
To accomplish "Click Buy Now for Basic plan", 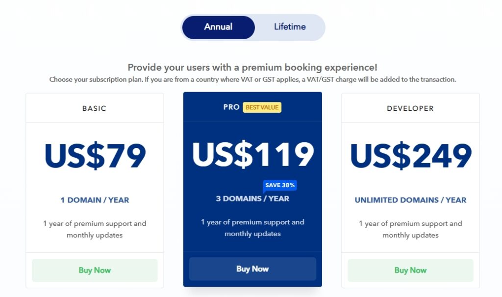I will pyautogui.click(x=95, y=270).
